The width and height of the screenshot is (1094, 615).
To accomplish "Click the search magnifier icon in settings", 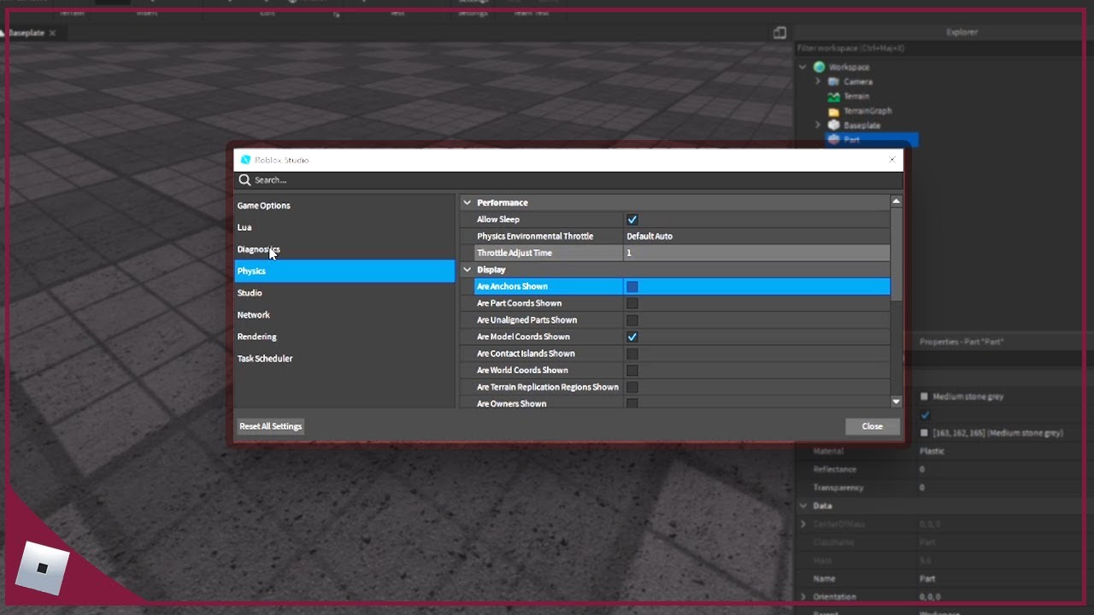I will point(245,180).
